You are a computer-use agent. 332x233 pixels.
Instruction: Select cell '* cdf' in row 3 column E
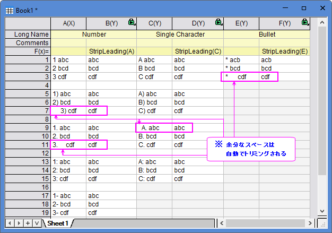[241, 77]
